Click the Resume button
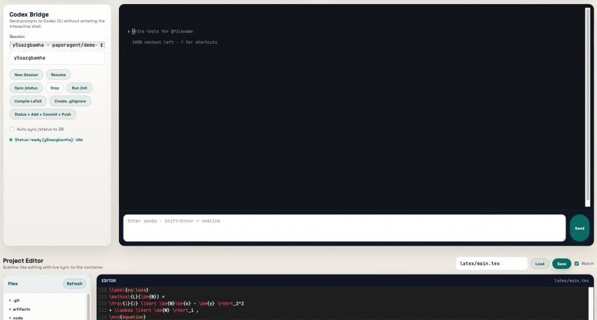This screenshot has height=320, width=597. (58, 74)
